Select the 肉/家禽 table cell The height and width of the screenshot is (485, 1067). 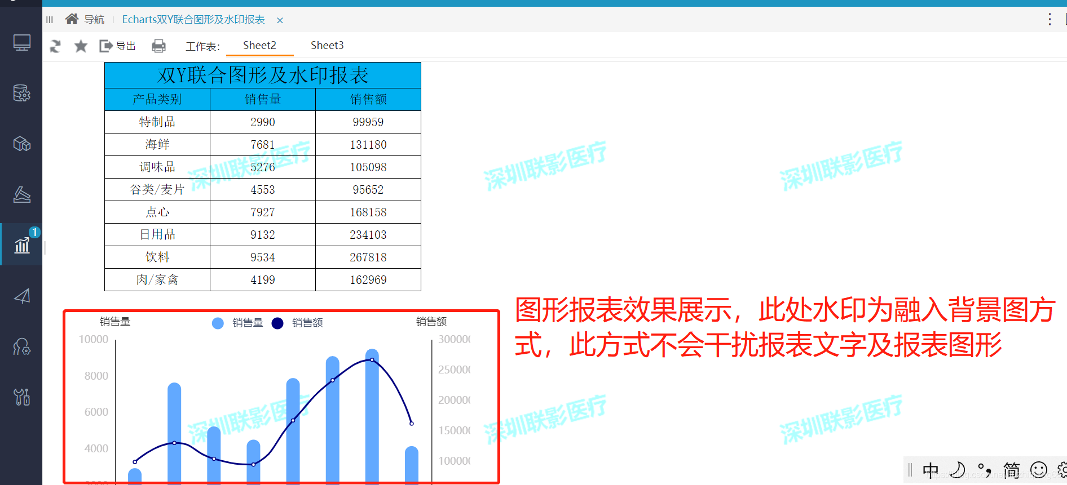tap(157, 279)
